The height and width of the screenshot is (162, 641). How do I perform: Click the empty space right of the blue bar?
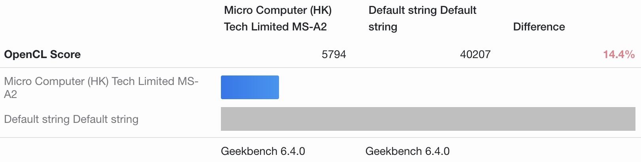[x=454, y=87]
